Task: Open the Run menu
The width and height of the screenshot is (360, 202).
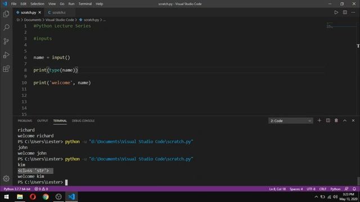Action: (x=71, y=4)
